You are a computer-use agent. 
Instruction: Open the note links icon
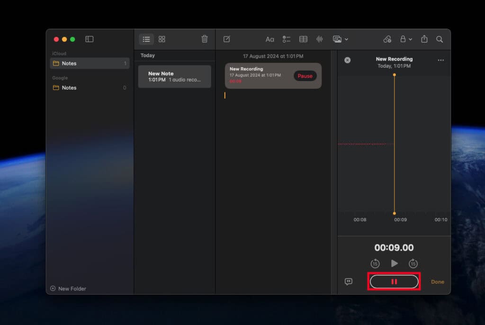tap(388, 39)
